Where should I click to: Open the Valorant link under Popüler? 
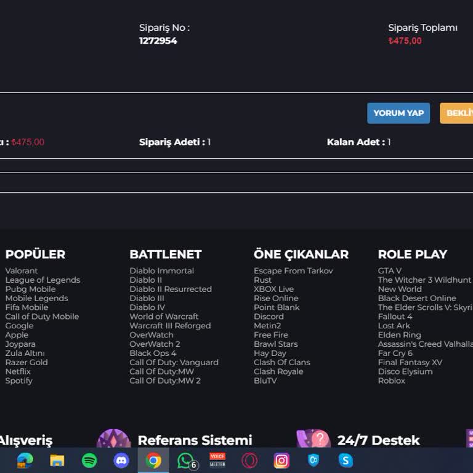click(22, 271)
